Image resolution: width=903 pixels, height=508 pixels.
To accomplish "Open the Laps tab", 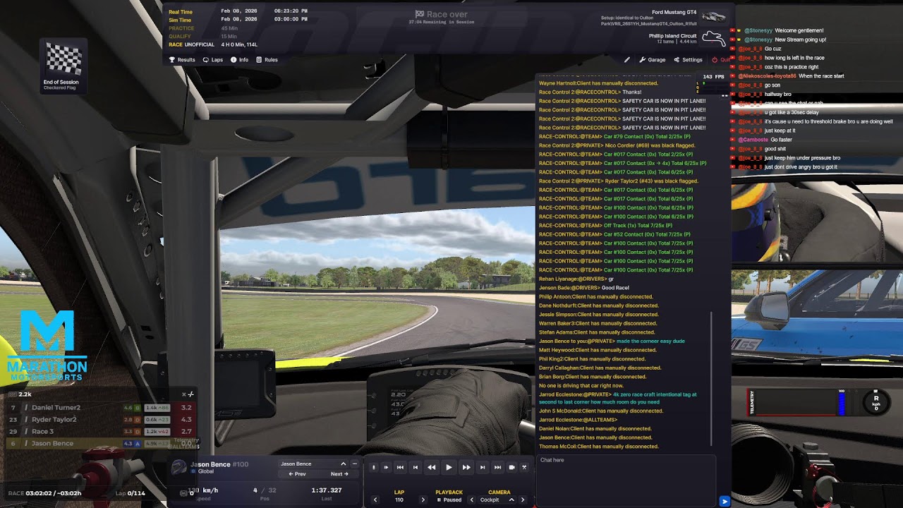I will coord(212,60).
